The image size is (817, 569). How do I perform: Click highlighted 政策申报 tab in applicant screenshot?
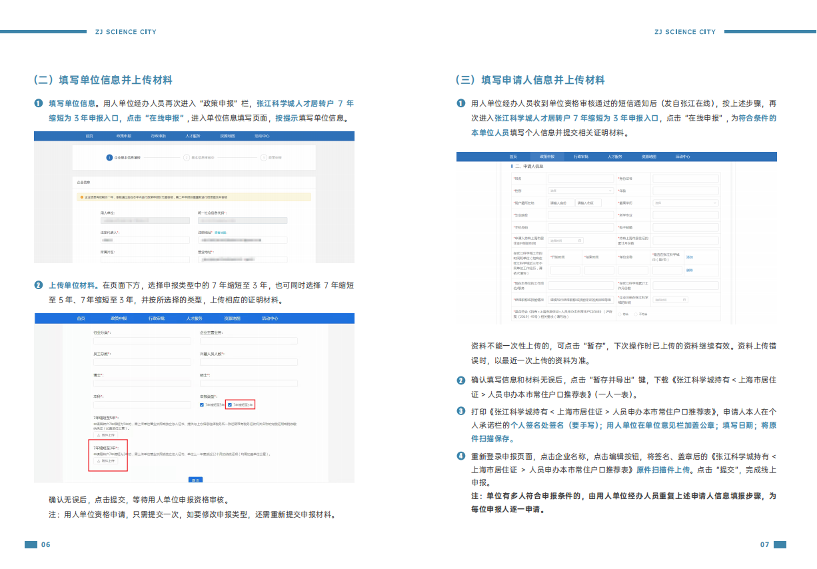click(x=547, y=157)
